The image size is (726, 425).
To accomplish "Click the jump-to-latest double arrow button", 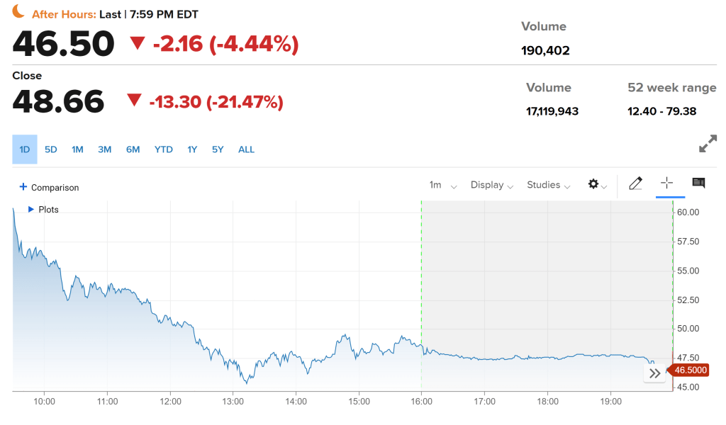I will coord(654,373).
